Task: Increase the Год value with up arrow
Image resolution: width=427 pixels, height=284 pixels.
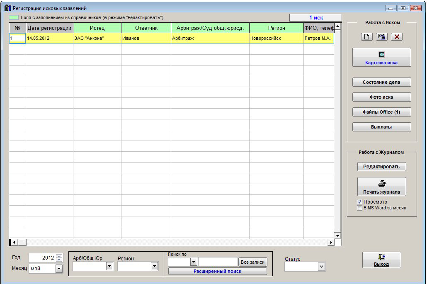Action: (59, 256)
